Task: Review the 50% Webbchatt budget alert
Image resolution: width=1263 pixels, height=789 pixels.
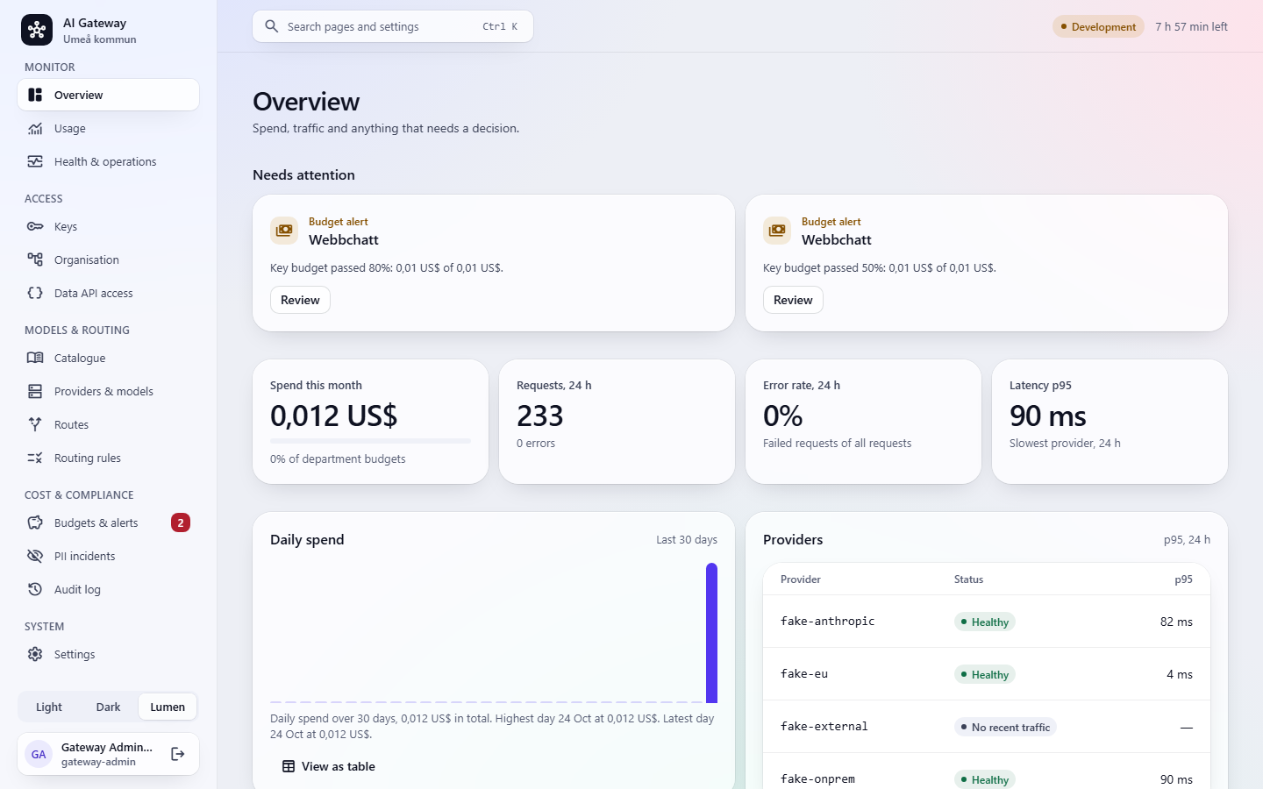Action: pos(793,300)
